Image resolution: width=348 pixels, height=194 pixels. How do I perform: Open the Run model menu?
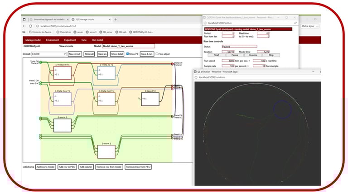97,40
